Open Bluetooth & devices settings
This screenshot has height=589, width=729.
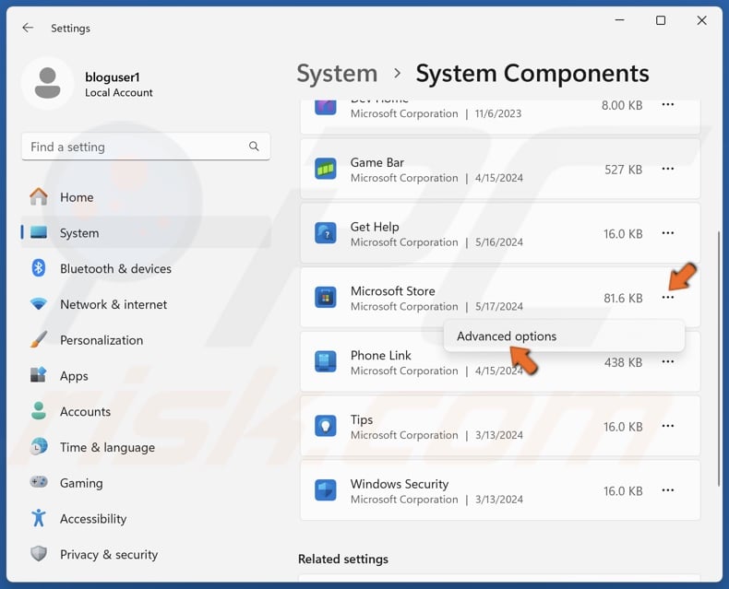click(x=115, y=269)
